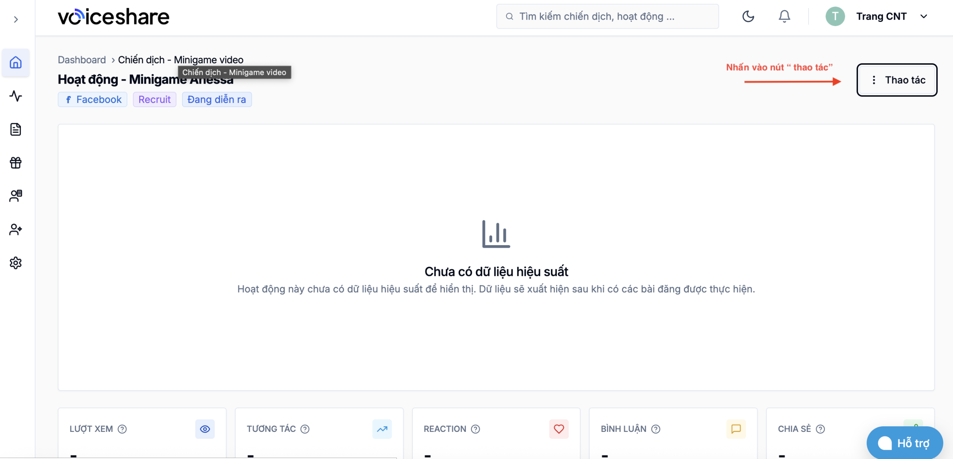The image size is (953, 459).
Task: Expand the Trang CNT account dropdown
Action: (924, 16)
